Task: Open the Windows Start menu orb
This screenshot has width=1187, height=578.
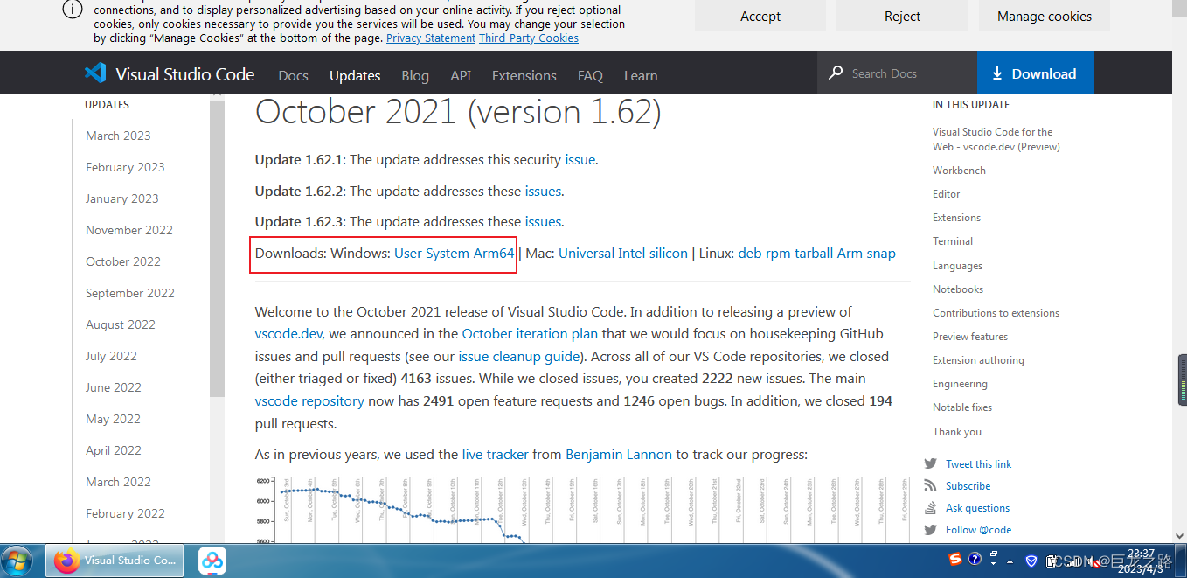Action: point(17,561)
